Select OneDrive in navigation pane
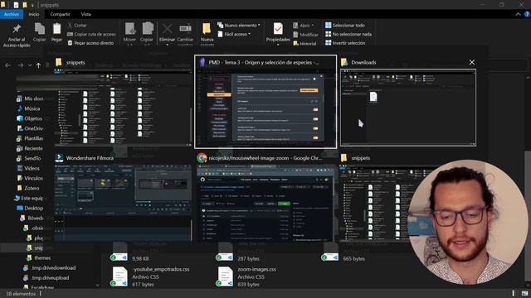 pyautogui.click(x=30, y=128)
